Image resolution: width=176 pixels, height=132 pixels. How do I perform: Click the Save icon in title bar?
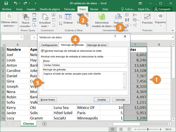(x=6, y=3)
